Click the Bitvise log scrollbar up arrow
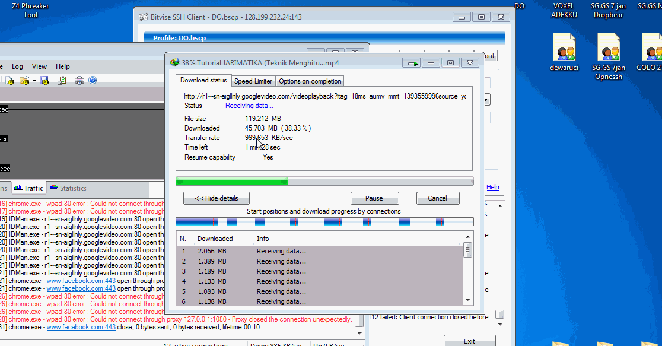The image size is (662, 346). pyautogui.click(x=500, y=206)
